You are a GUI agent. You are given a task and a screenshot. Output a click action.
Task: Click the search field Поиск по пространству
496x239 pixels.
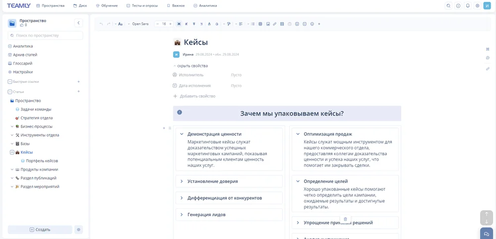click(45, 35)
